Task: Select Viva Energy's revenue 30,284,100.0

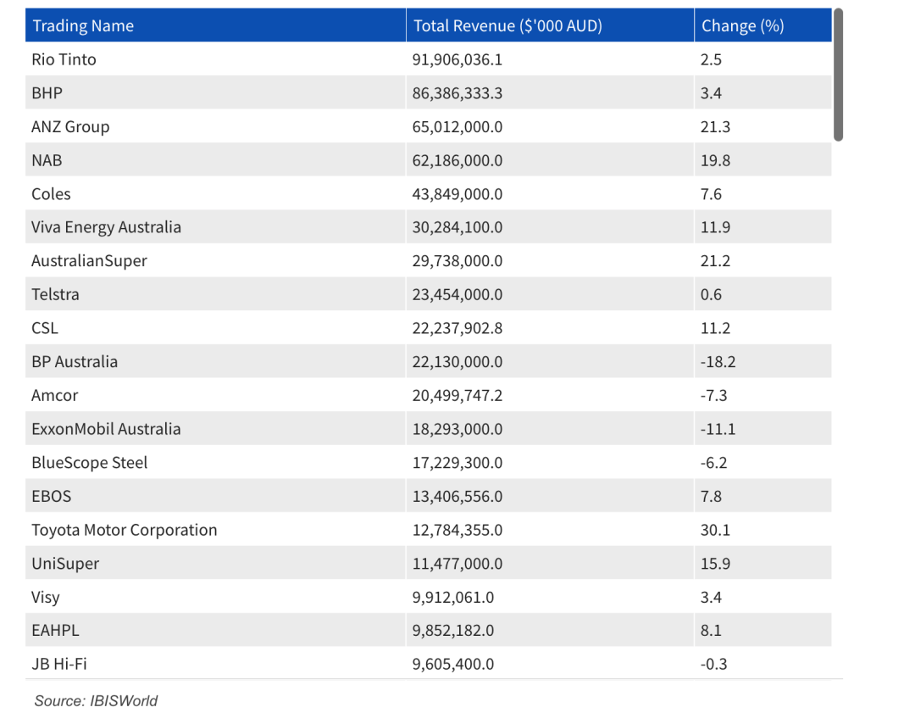Action: [457, 227]
